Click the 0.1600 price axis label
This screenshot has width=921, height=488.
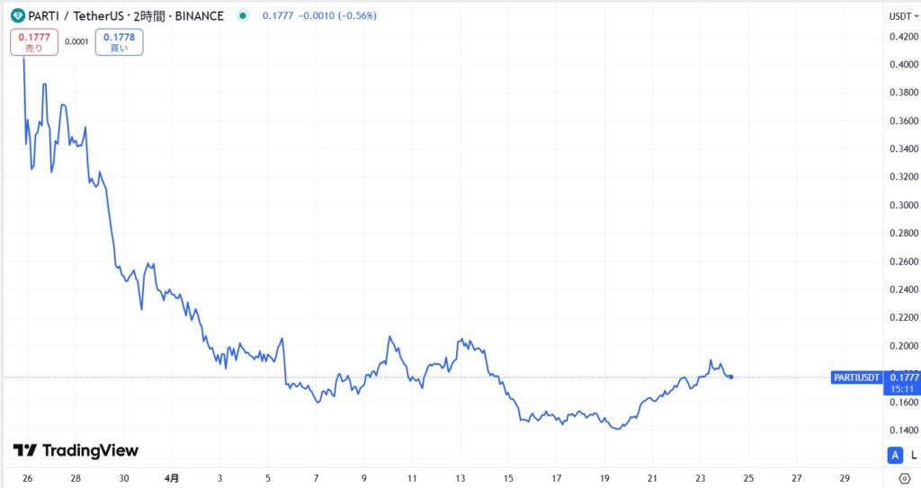pyautogui.click(x=904, y=403)
